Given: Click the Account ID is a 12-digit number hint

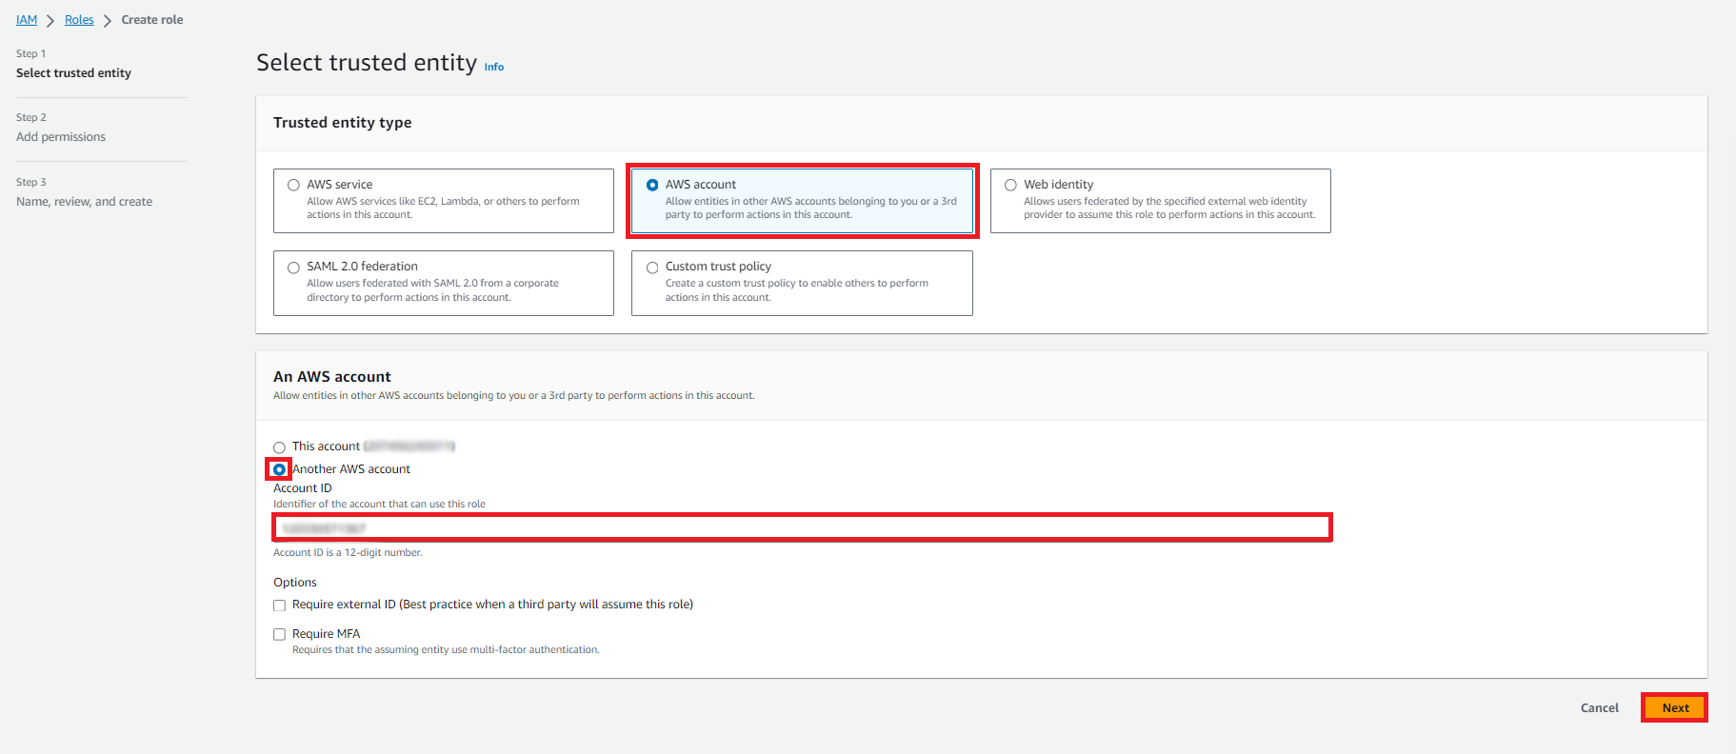Looking at the screenshot, I should click(348, 552).
